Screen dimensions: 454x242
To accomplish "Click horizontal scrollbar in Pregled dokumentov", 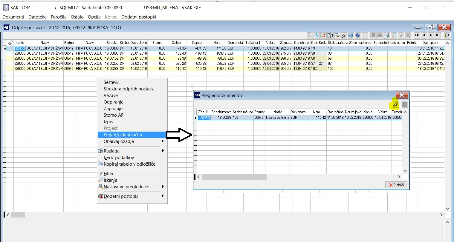I will tap(234, 177).
